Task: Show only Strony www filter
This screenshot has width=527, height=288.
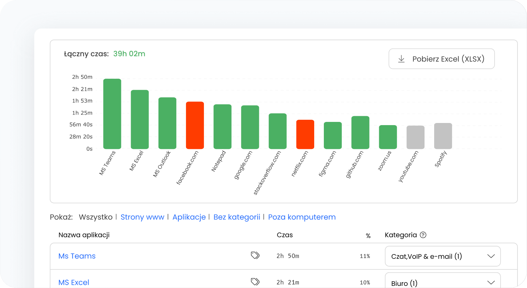Action: 142,217
